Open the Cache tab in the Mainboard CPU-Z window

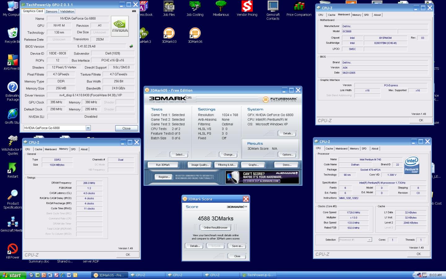[331, 15]
